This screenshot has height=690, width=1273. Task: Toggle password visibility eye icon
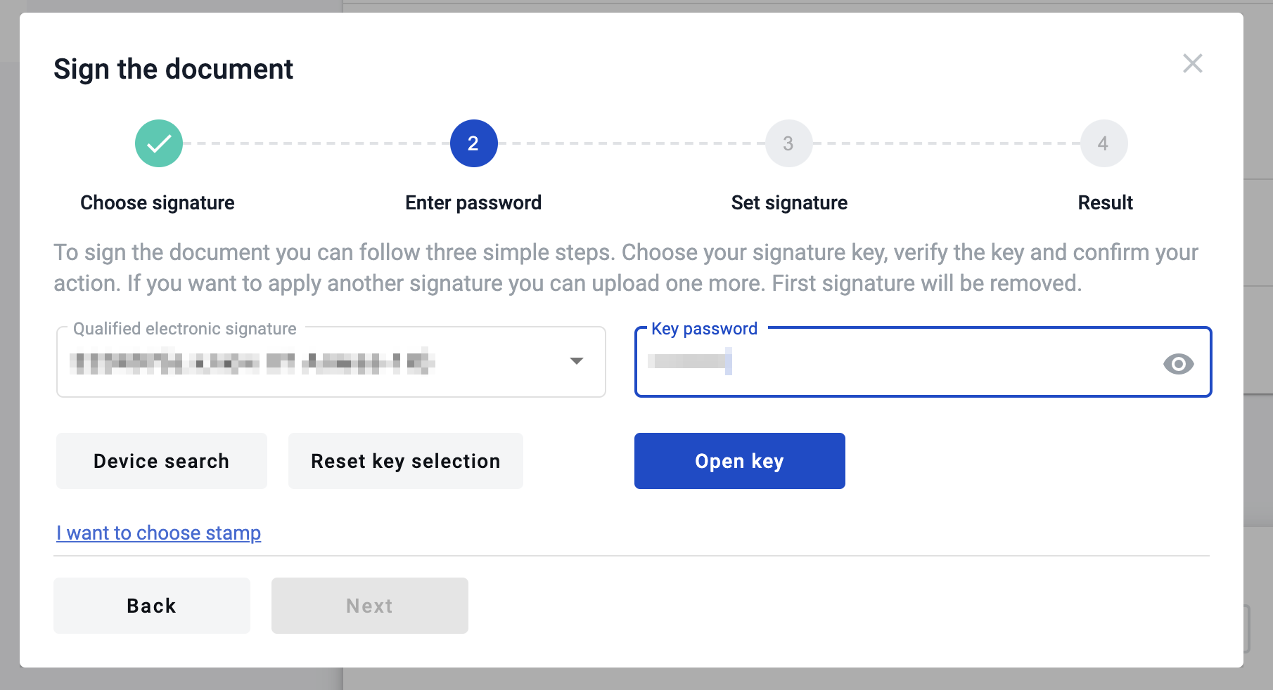pyautogui.click(x=1178, y=363)
